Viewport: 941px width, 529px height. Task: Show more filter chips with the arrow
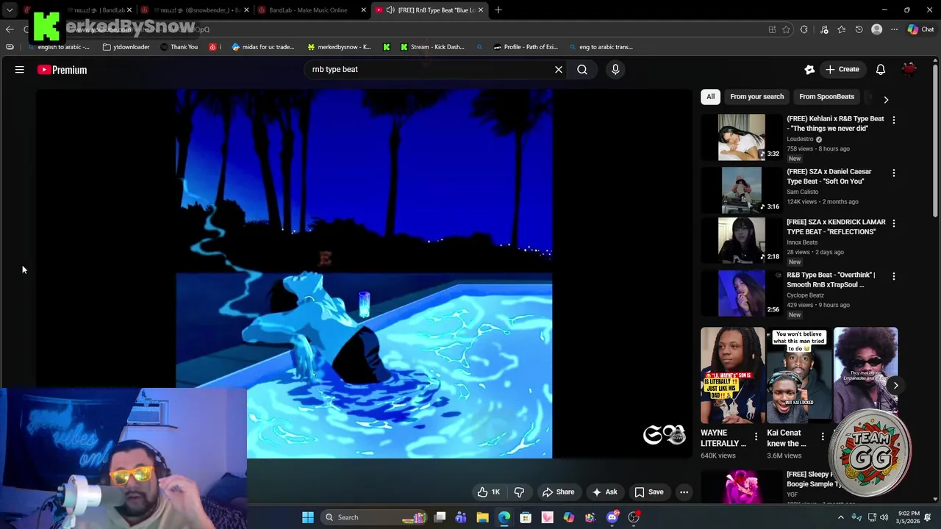coord(886,99)
